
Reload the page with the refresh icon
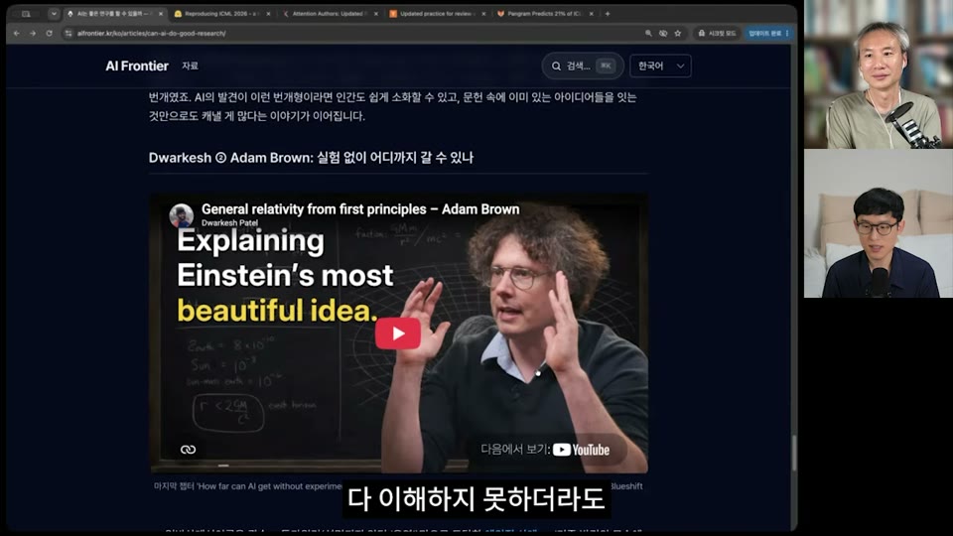[x=50, y=34]
